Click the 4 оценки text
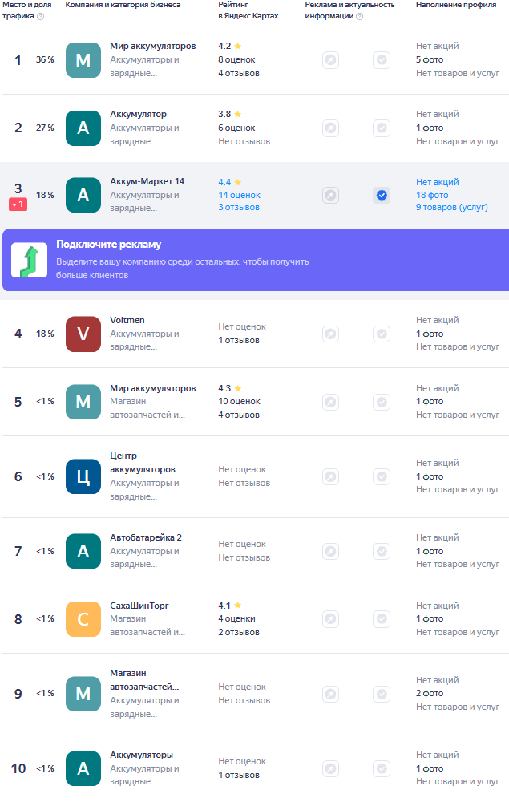The width and height of the screenshot is (509, 802). click(x=236, y=619)
